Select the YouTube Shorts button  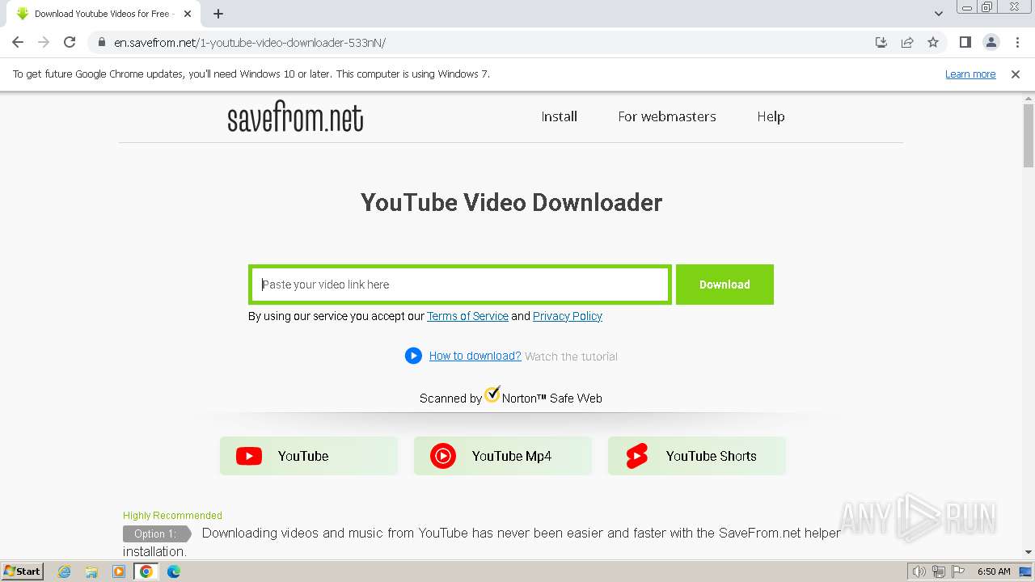(x=697, y=456)
